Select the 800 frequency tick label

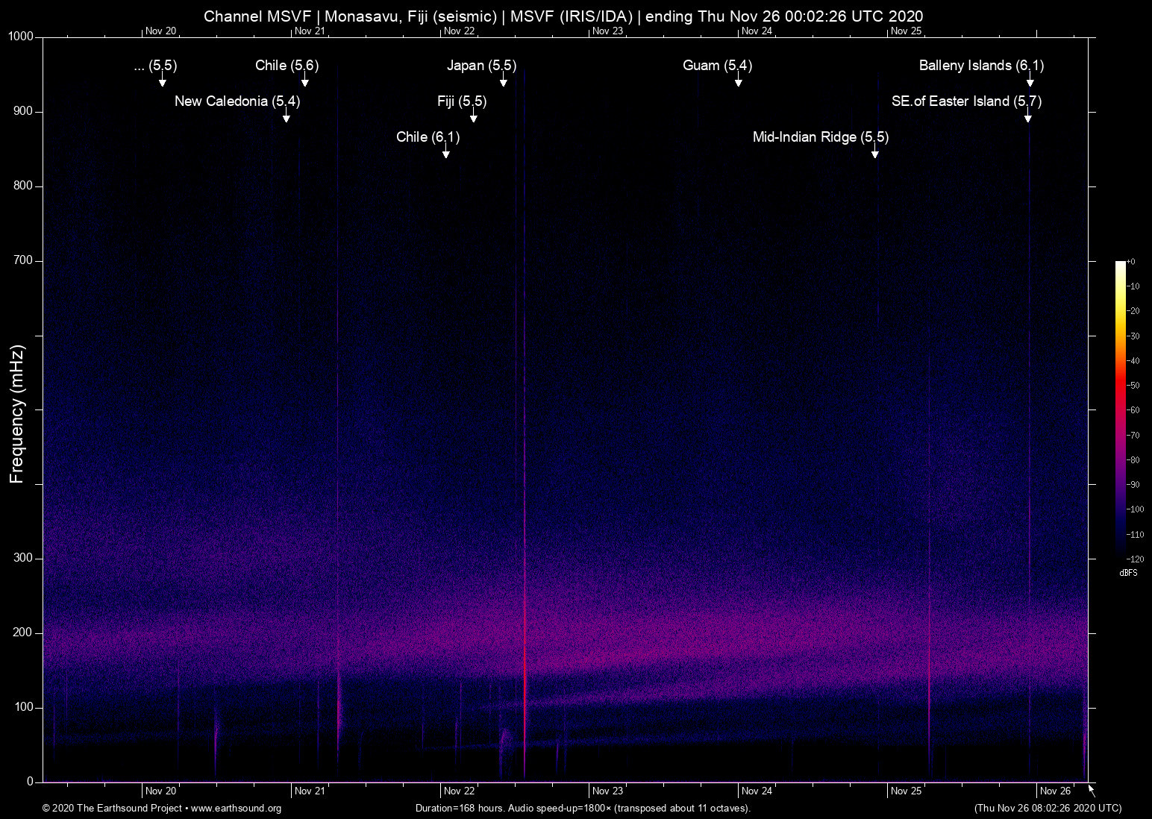[24, 186]
